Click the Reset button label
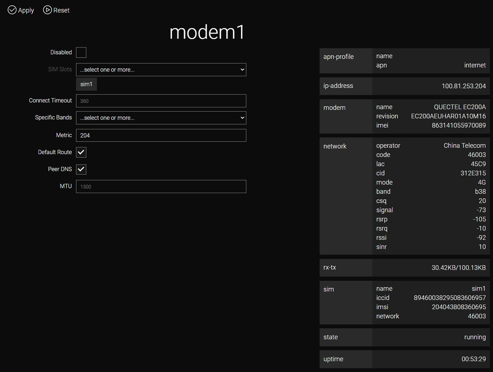This screenshot has width=493, height=372. point(61,10)
